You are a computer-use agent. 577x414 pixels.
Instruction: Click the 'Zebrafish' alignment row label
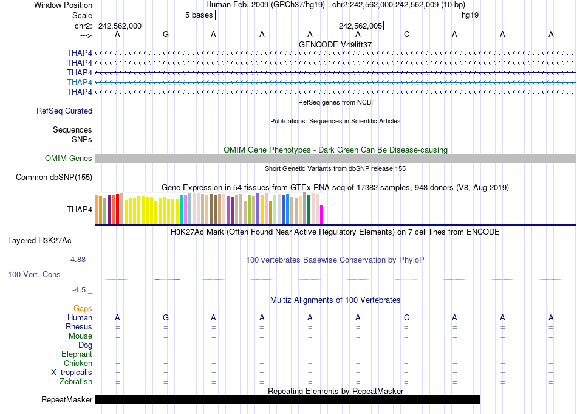pos(76,381)
